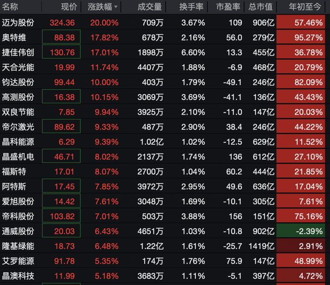The width and height of the screenshot is (330, 285).
Task: Open the 天合光能 stock
Action: [18, 67]
